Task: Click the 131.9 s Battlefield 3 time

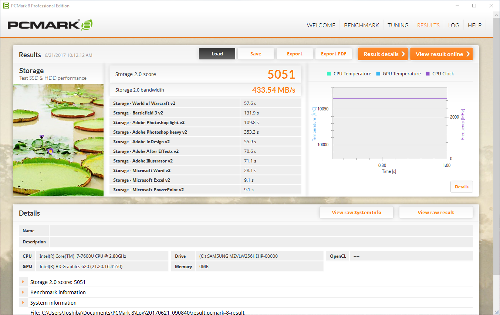Action: [x=251, y=113]
